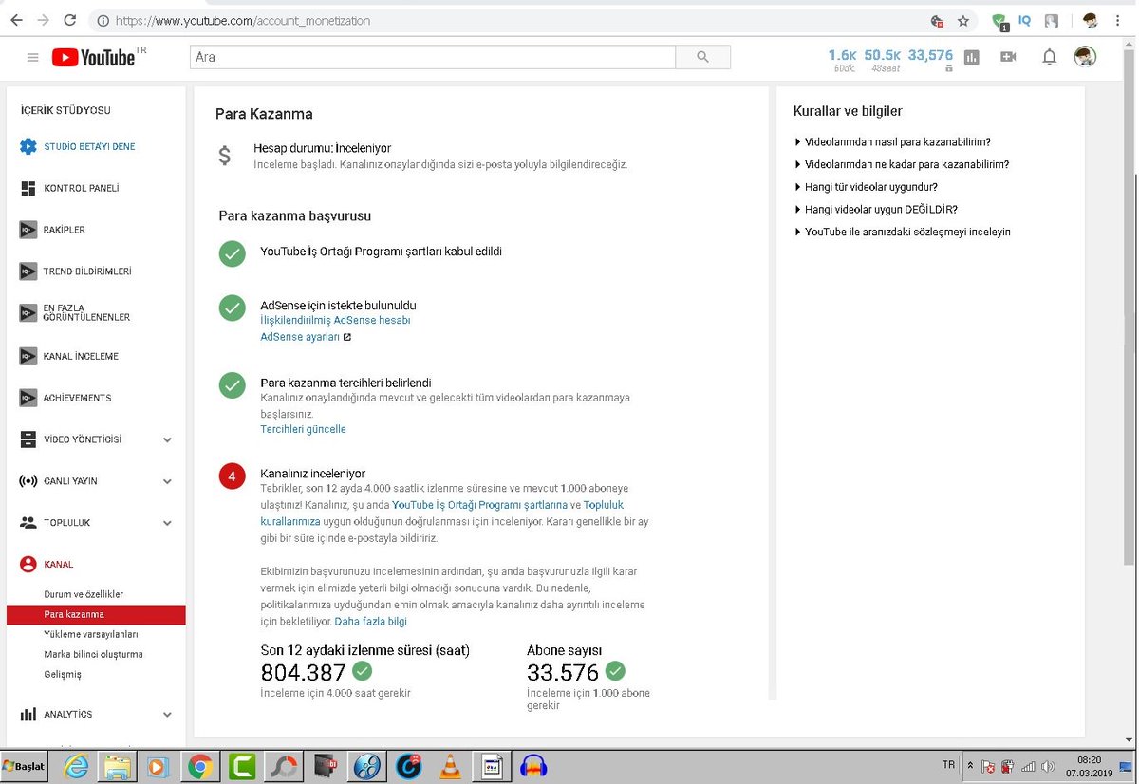
Task: Open YouTube İş Ortağı Programı şartlarına link
Action: [x=479, y=505]
